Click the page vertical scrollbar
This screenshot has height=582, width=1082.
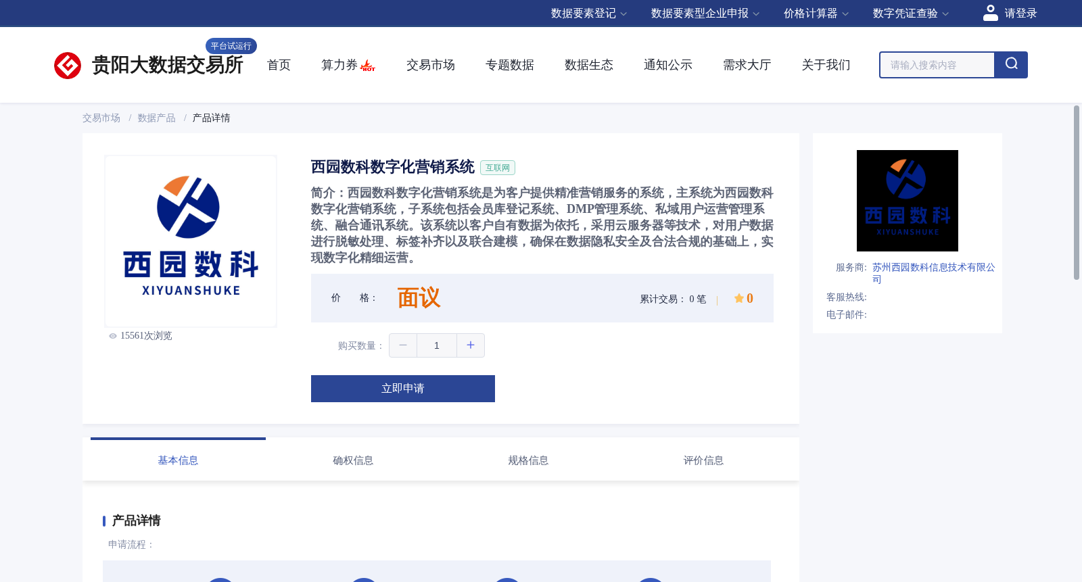tap(1077, 193)
